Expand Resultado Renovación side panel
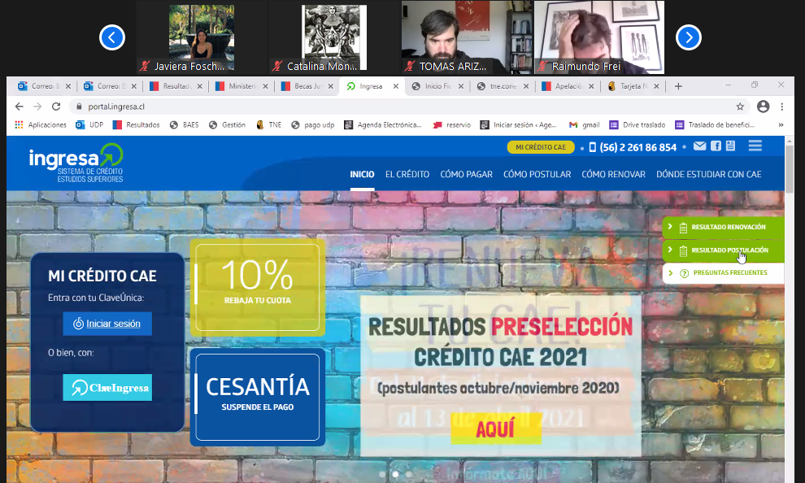The image size is (805, 483). pos(722,228)
